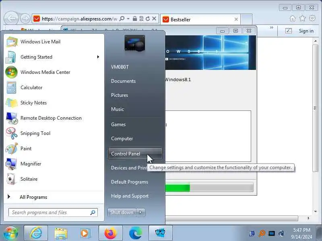Open Sticky Notes icon
The image size is (322, 241).
coord(11,103)
